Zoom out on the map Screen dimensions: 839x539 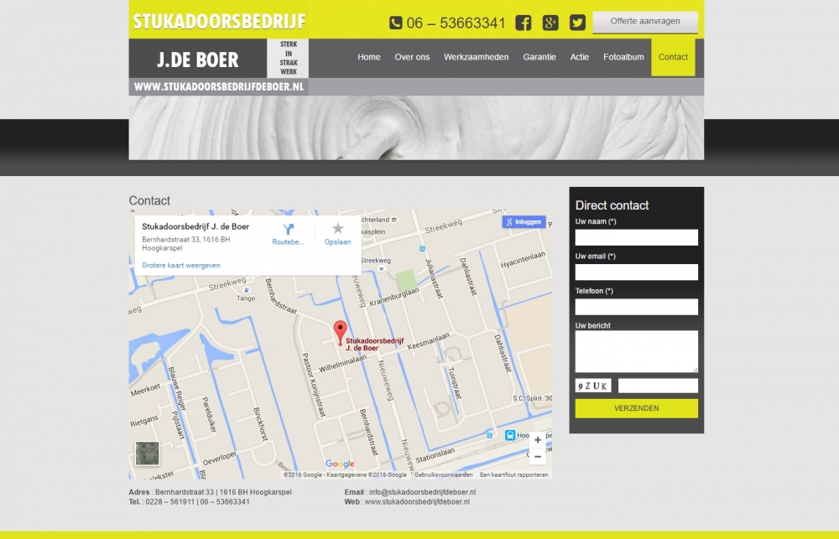point(537,457)
